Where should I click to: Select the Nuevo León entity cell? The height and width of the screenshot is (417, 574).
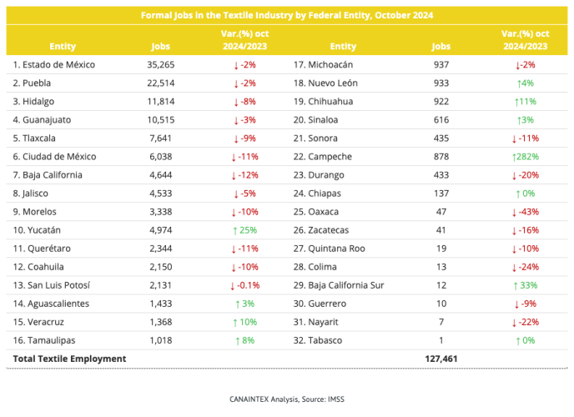[325, 83]
